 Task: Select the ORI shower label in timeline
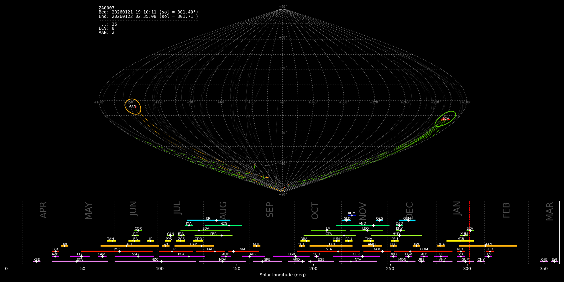(332, 244)
